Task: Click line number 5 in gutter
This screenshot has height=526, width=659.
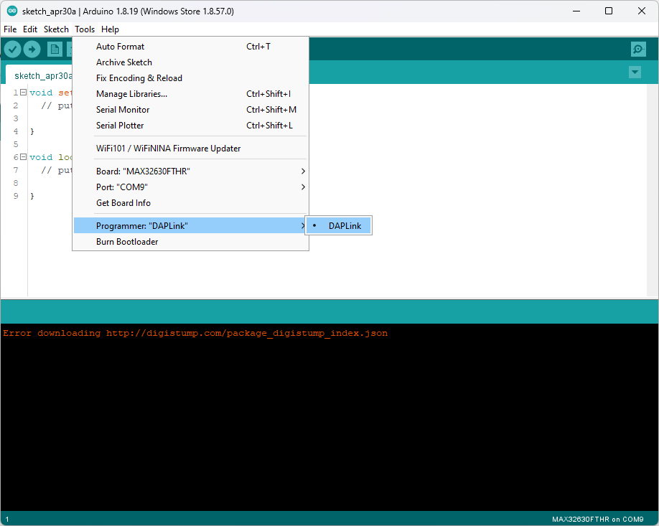Action: tap(16, 144)
